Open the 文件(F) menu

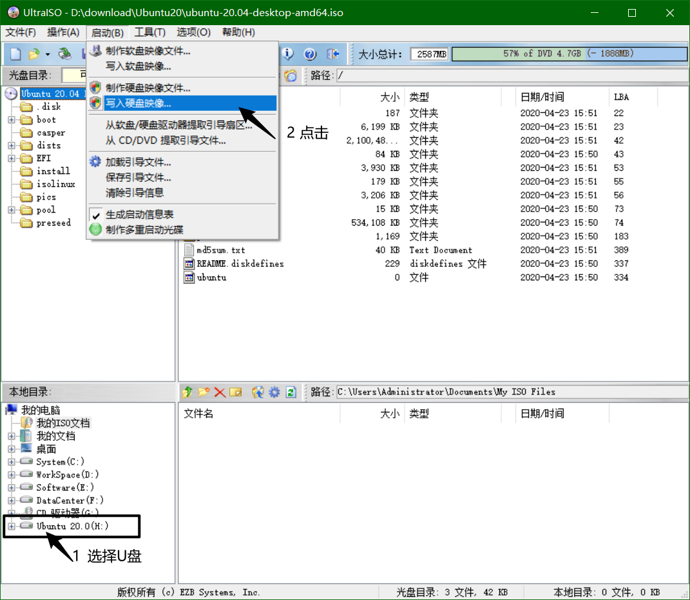point(21,32)
